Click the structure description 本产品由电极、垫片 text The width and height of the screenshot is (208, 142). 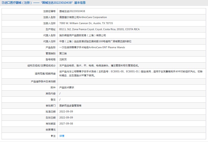99,65
